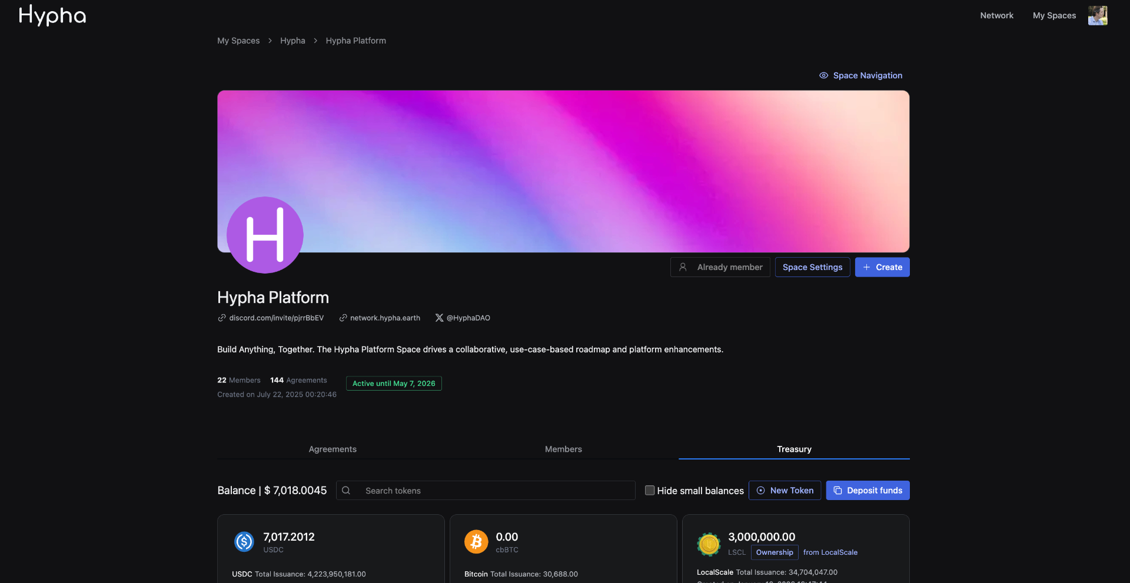Click Already member button
This screenshot has width=1130, height=583.
pyautogui.click(x=720, y=267)
